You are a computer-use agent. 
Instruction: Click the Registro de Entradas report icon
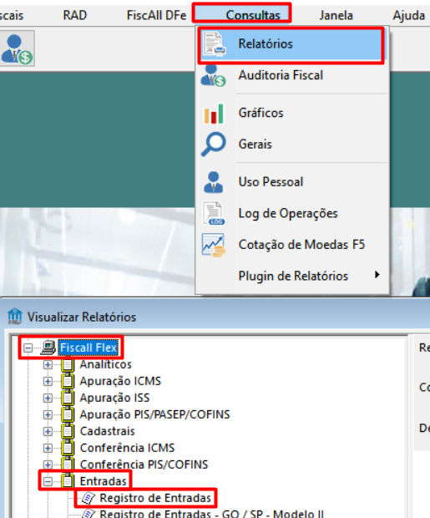click(89, 498)
